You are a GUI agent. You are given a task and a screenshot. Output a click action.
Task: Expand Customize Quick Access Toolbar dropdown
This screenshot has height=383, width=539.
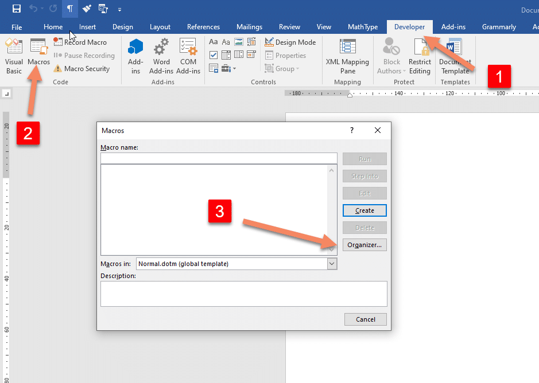119,9
